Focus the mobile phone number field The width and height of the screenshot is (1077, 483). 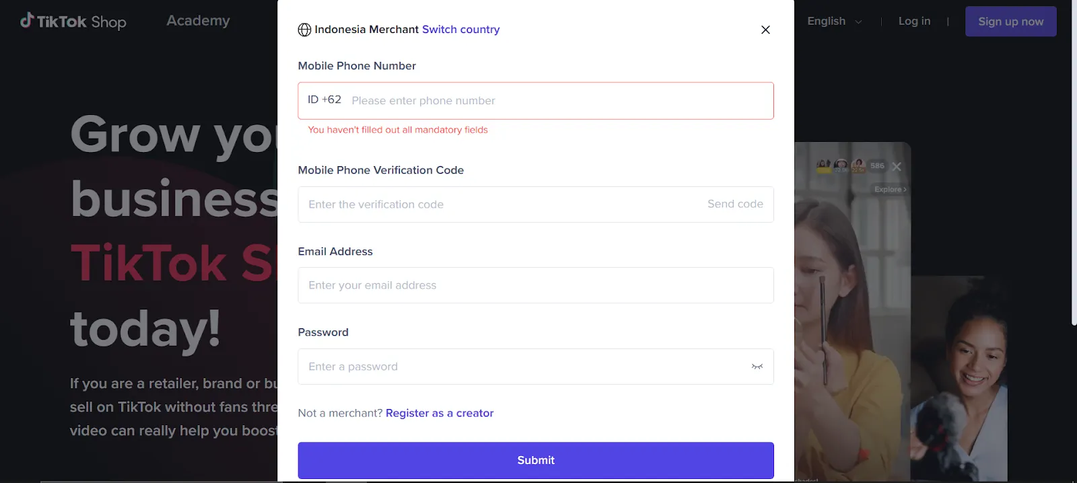(x=552, y=101)
